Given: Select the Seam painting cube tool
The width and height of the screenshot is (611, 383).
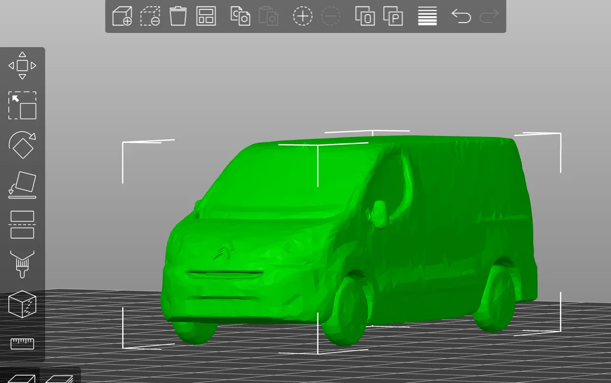Looking at the screenshot, I should pyautogui.click(x=23, y=304).
